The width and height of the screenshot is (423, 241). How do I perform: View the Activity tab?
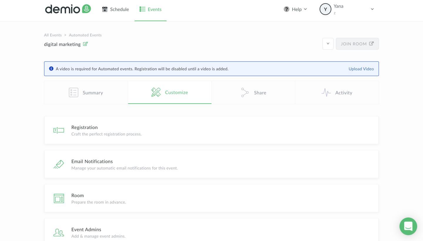pos(337,93)
